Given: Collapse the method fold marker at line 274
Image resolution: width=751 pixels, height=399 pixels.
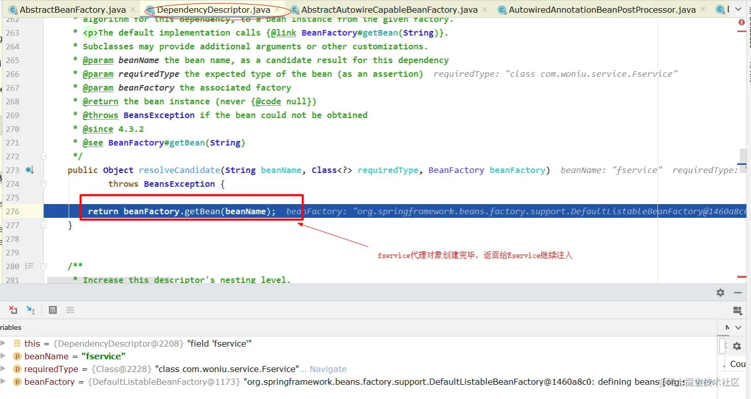Looking at the screenshot, I should click(44, 184).
